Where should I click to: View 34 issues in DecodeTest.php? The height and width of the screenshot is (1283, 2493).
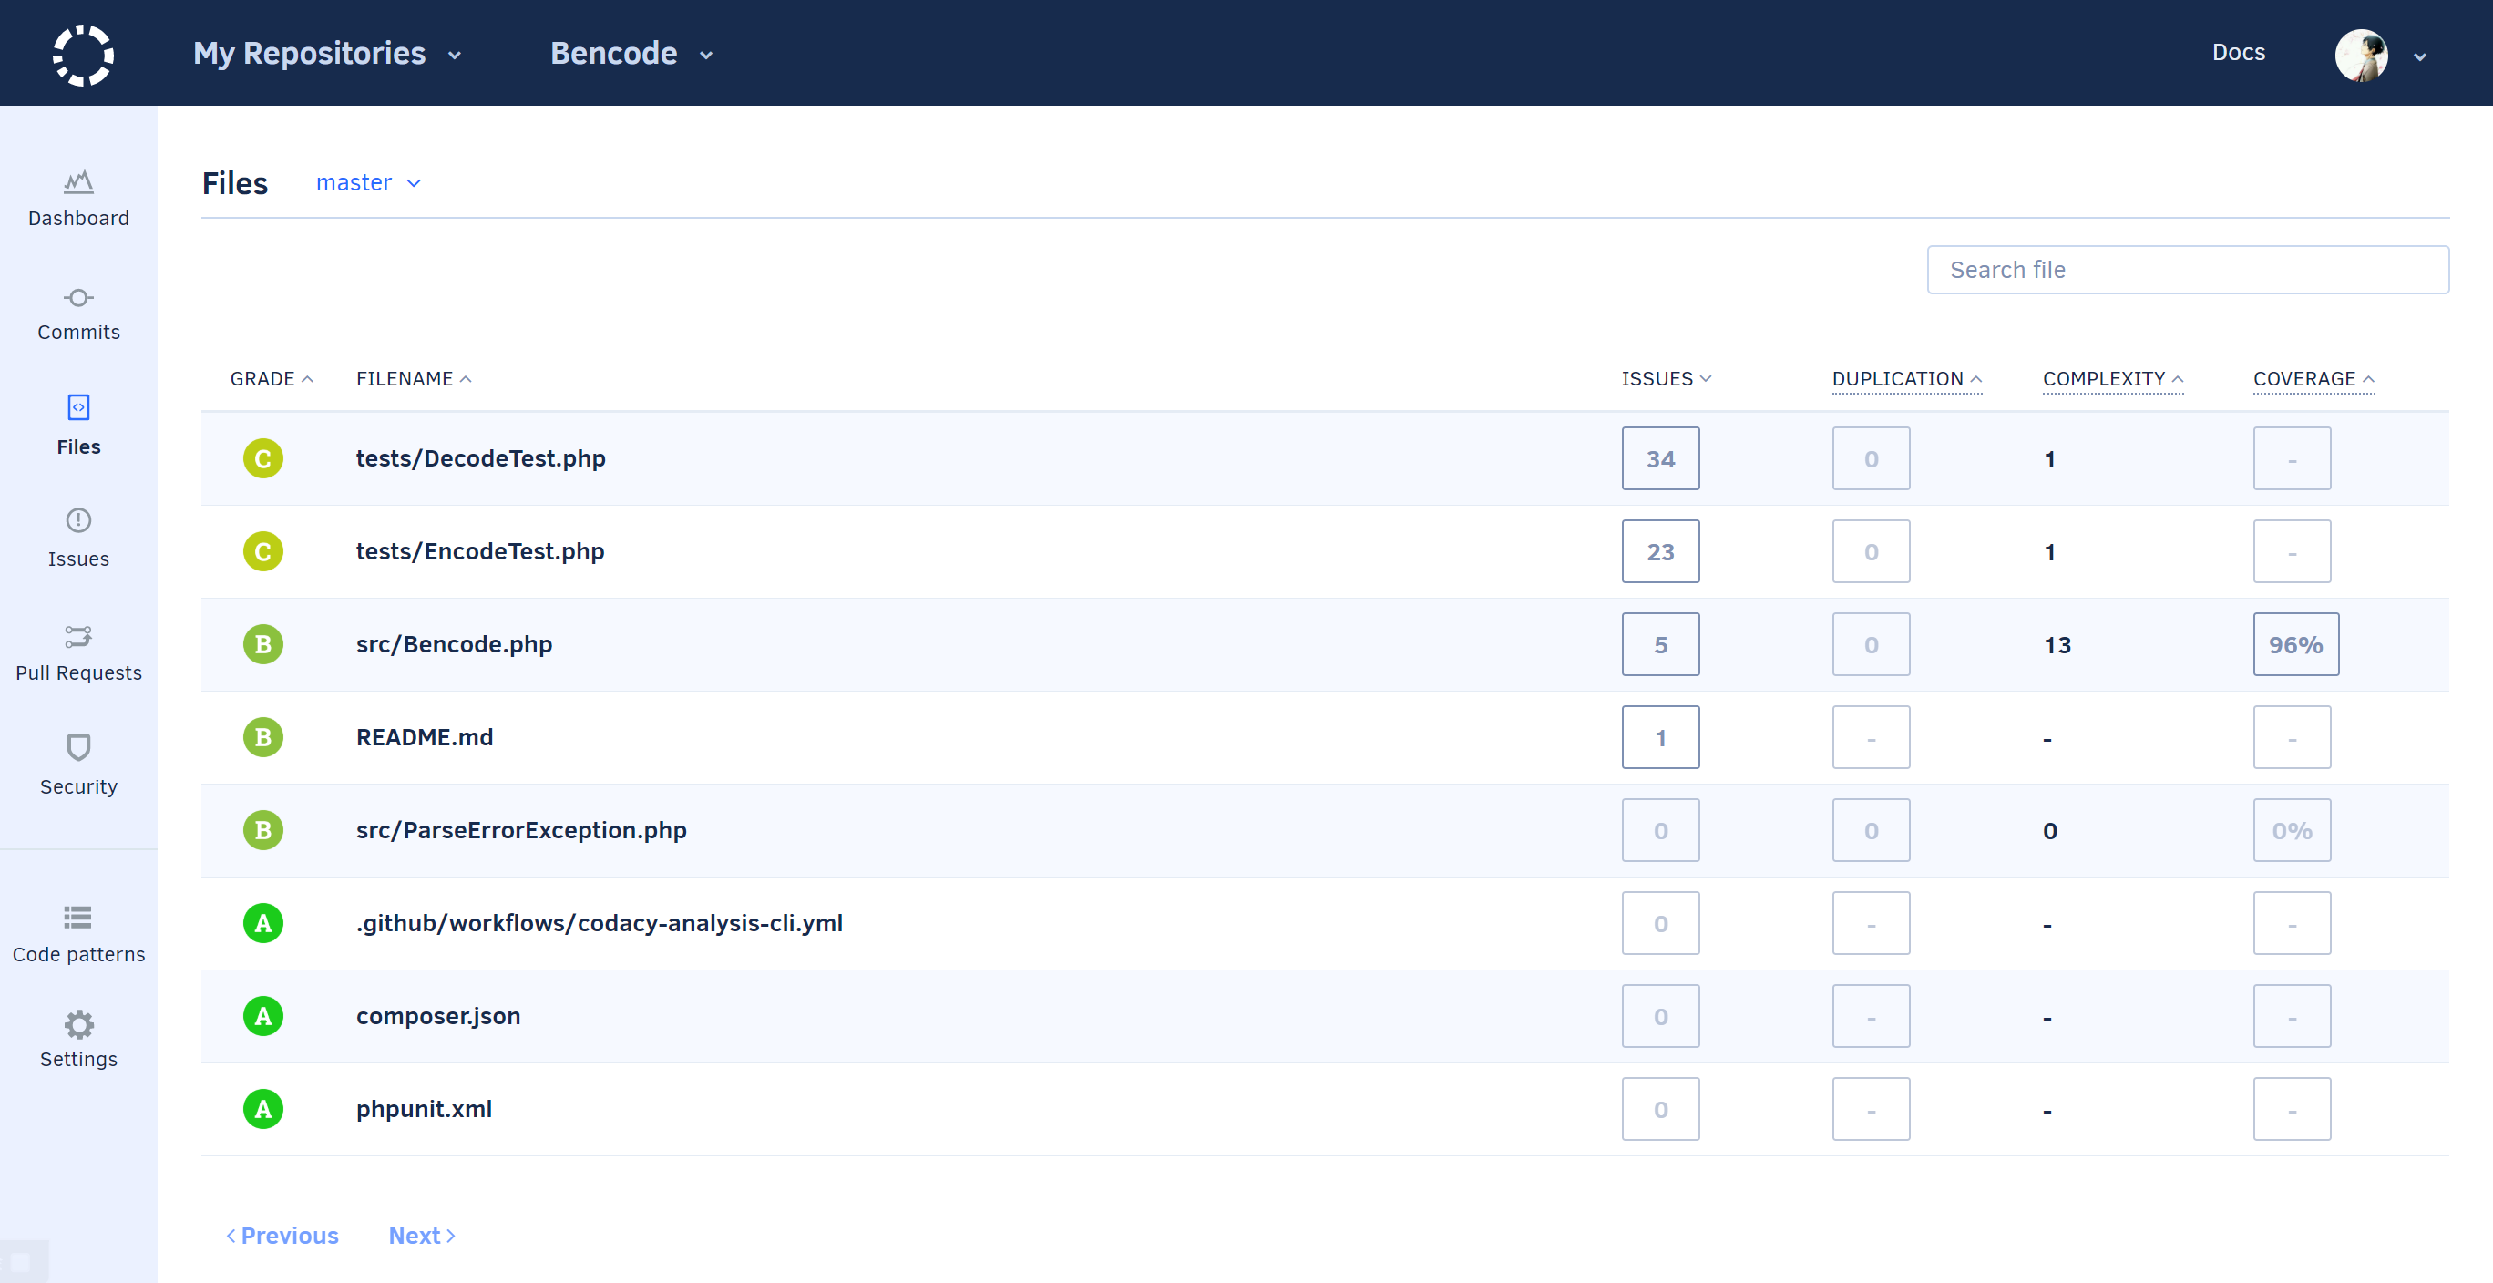1661,458
